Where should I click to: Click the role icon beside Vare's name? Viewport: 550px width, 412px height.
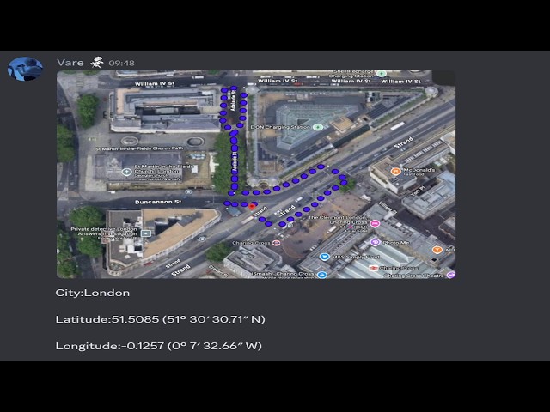pyautogui.click(x=96, y=62)
